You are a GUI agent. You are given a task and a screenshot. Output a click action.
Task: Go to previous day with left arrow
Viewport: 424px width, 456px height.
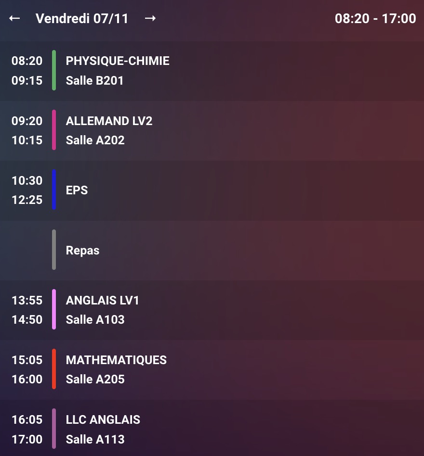[14, 18]
